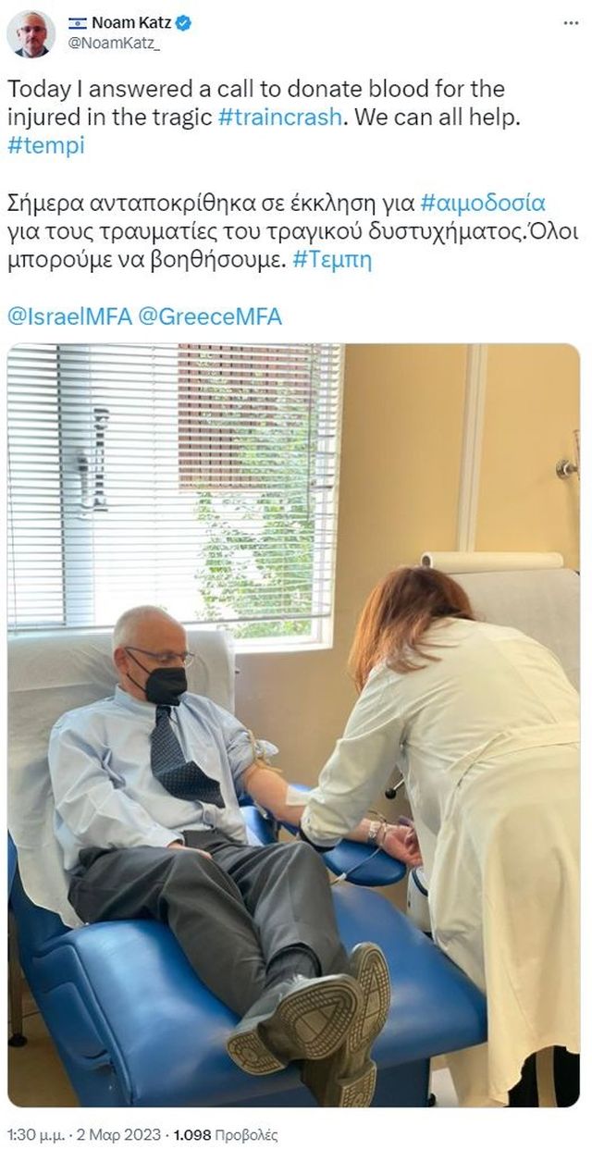Screen dimensions: 592x1149
Task: Visit the #Τεμπη hashtag page
Action: point(331,259)
